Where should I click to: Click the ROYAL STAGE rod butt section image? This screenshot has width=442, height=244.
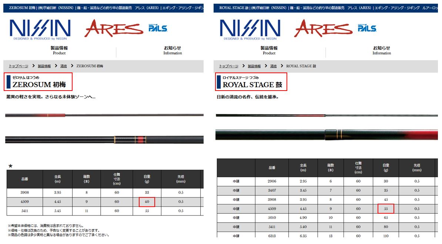327,135
